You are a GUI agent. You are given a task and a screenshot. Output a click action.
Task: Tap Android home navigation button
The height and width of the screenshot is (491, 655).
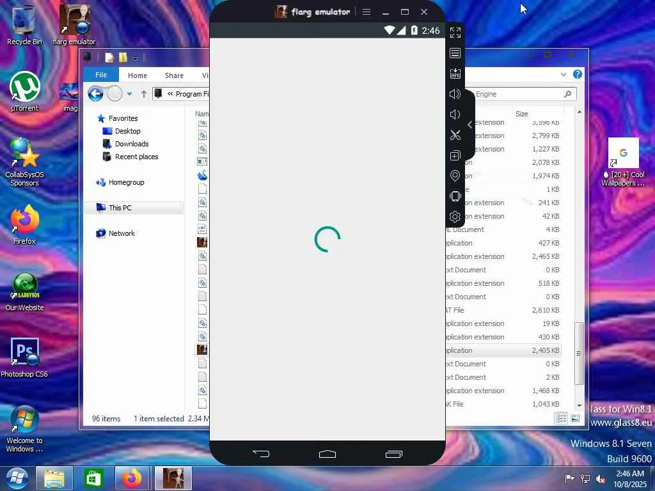click(x=327, y=454)
